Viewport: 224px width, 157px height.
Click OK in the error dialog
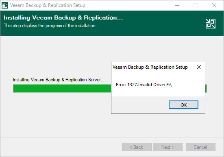pos(183,105)
